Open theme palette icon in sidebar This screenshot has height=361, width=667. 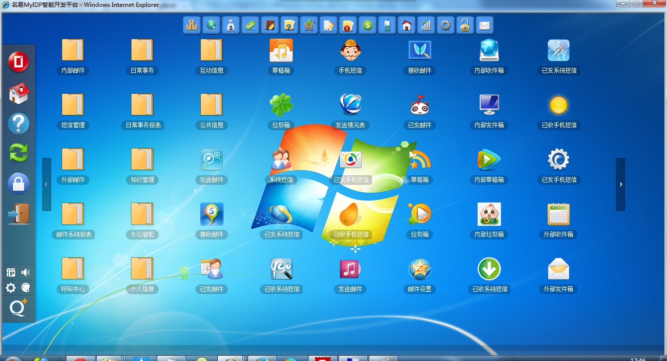pos(25,288)
